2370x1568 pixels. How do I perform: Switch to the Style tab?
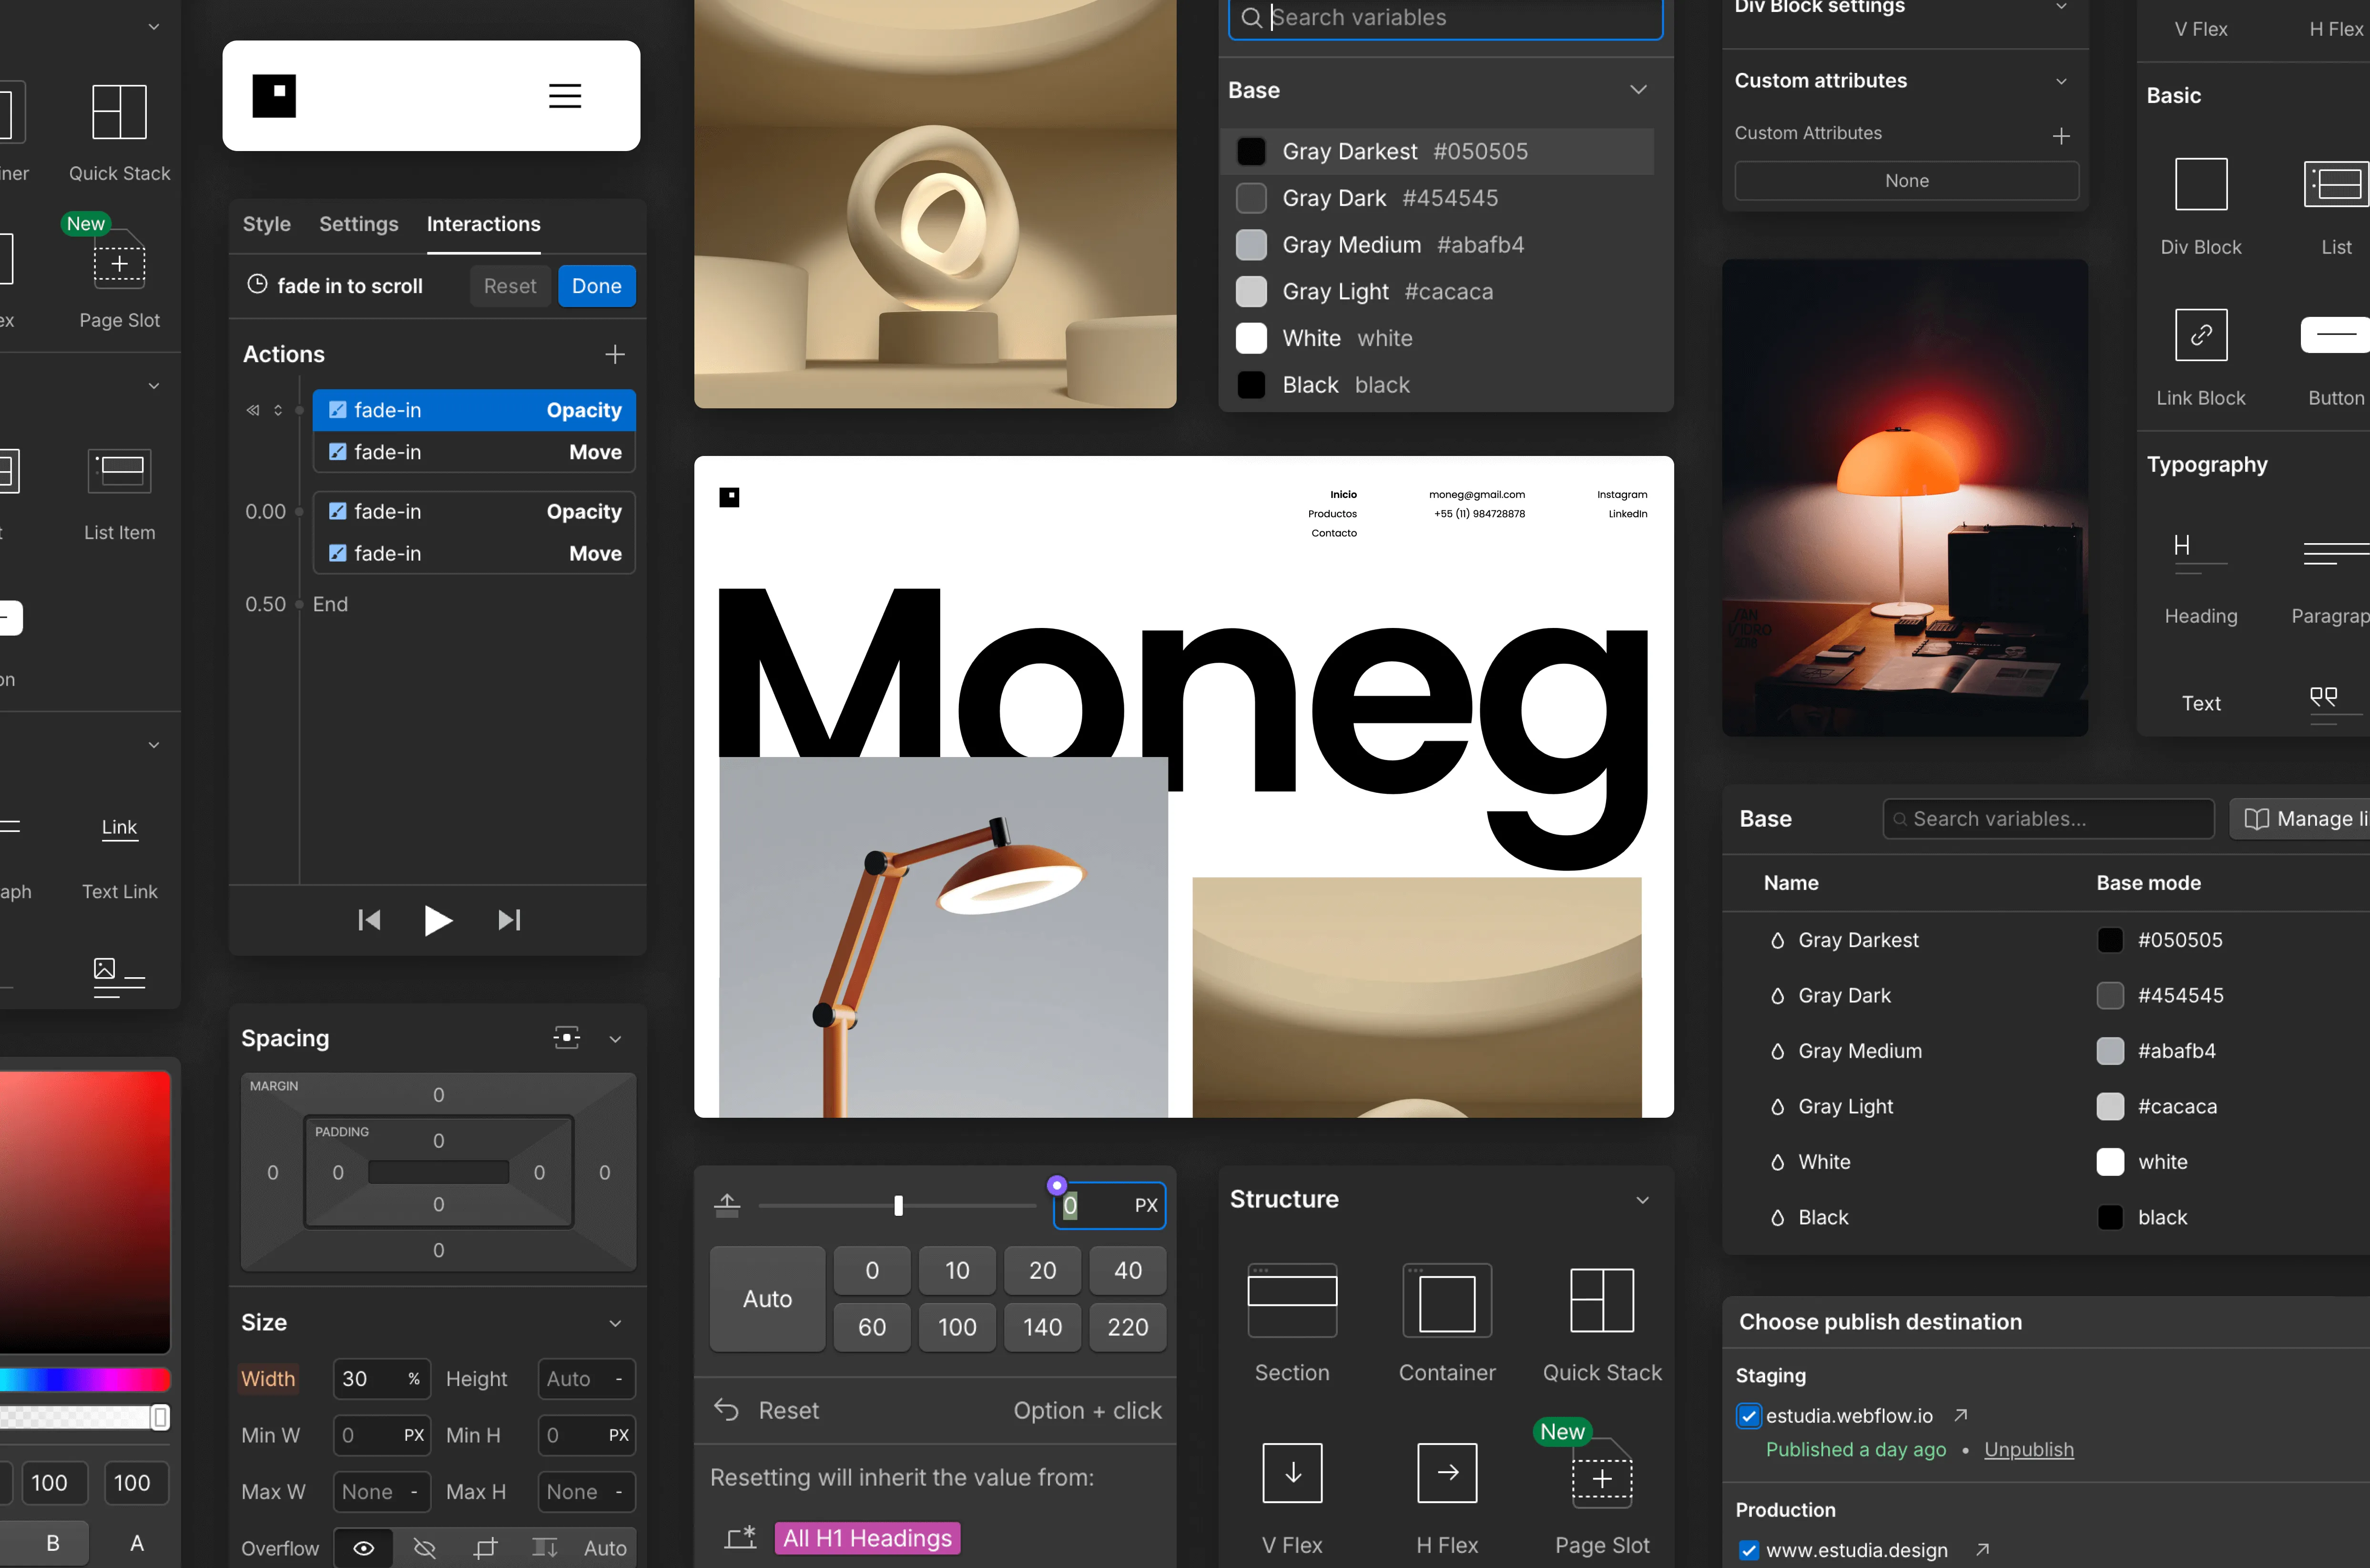pos(266,224)
